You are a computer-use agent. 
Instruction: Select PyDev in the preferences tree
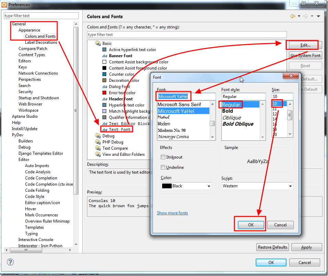17,135
